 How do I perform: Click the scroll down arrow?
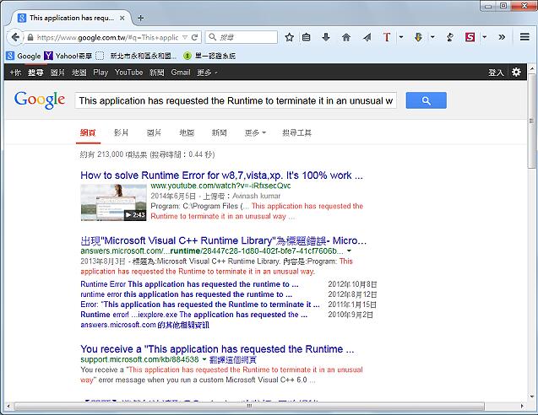click(x=531, y=396)
